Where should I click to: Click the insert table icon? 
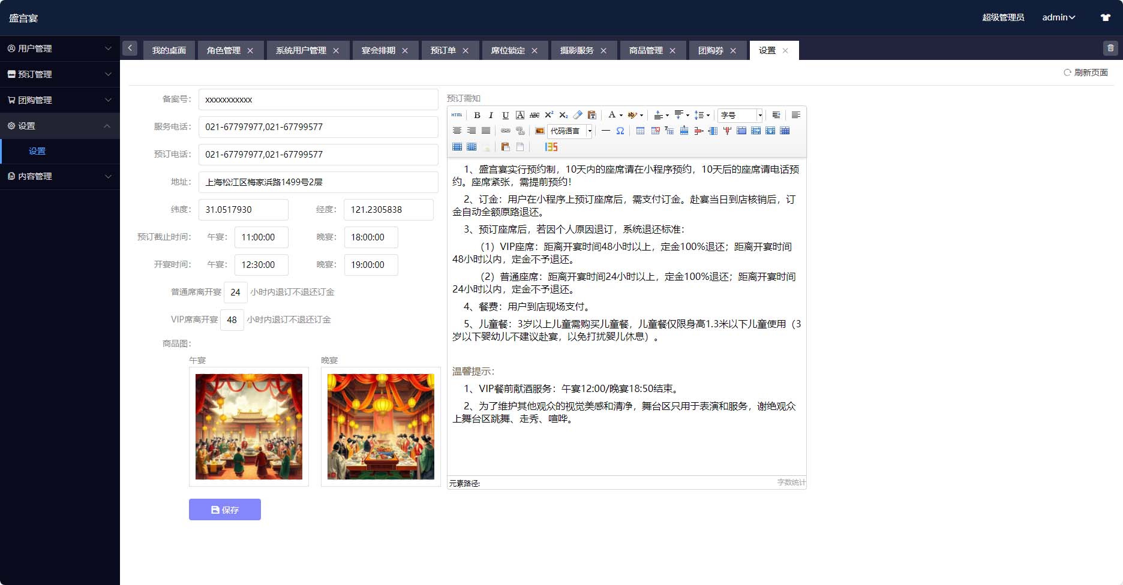tap(640, 131)
